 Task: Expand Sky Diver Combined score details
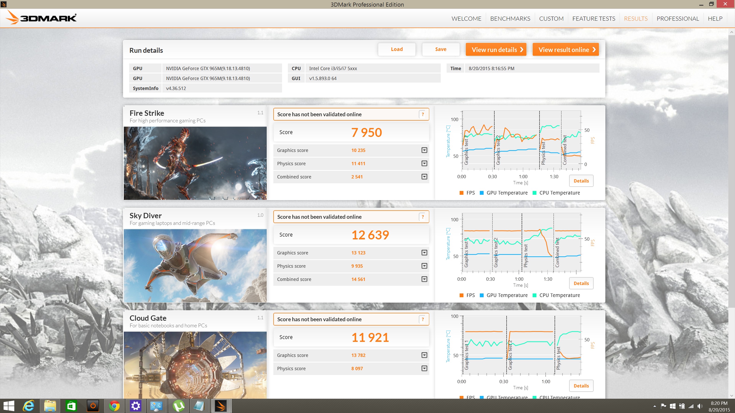[424, 279]
